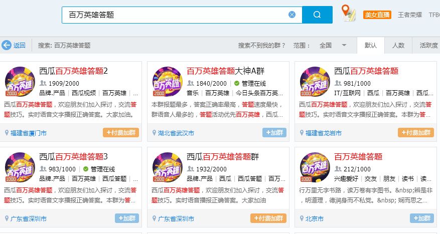The width and height of the screenshot is (440, 234).
Task: Click the back arrow icon
Action: coord(6,45)
